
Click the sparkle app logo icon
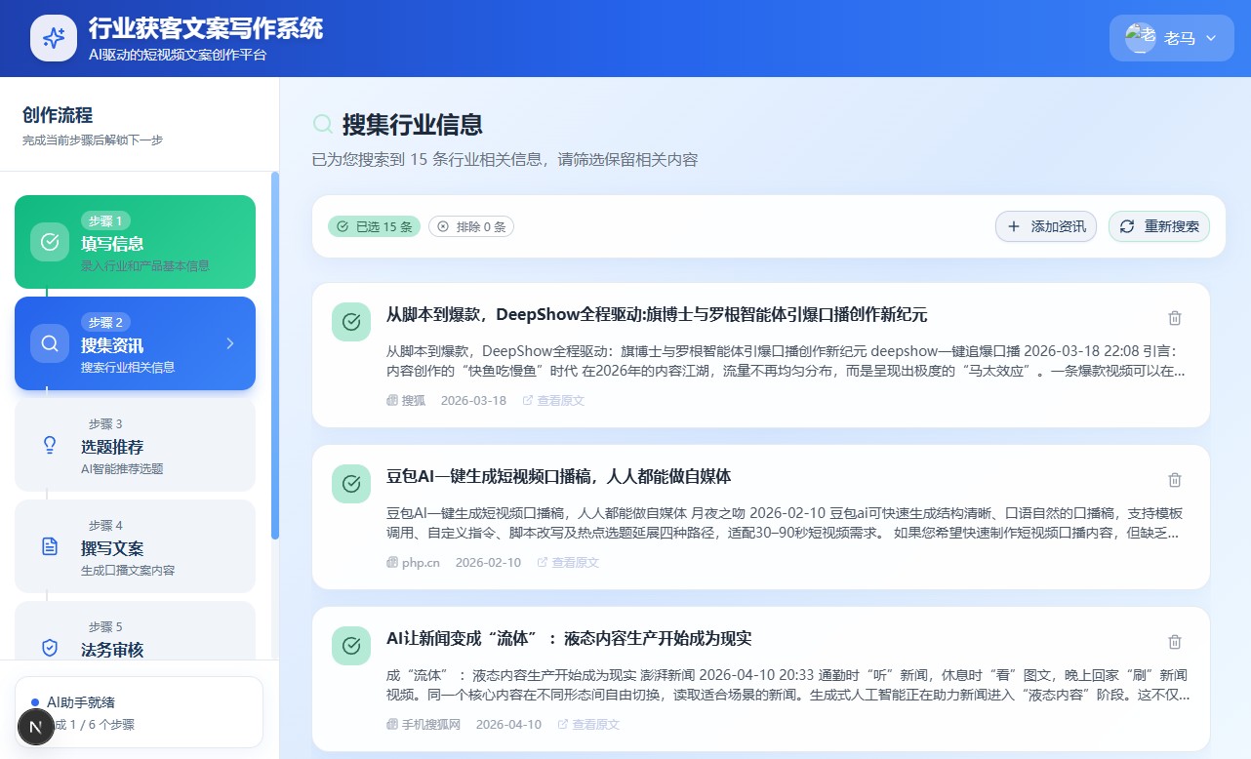[54, 38]
